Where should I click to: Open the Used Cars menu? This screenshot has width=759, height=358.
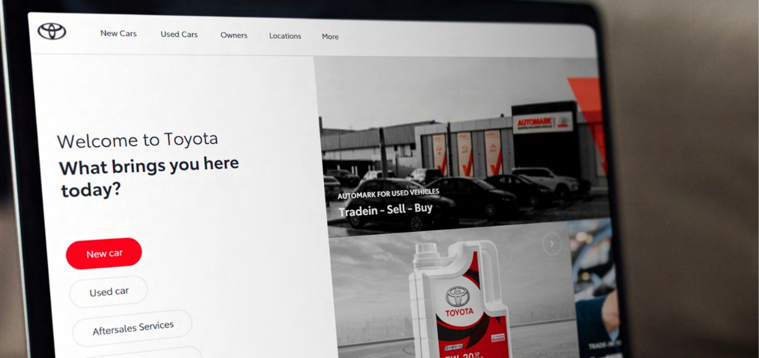tap(179, 35)
